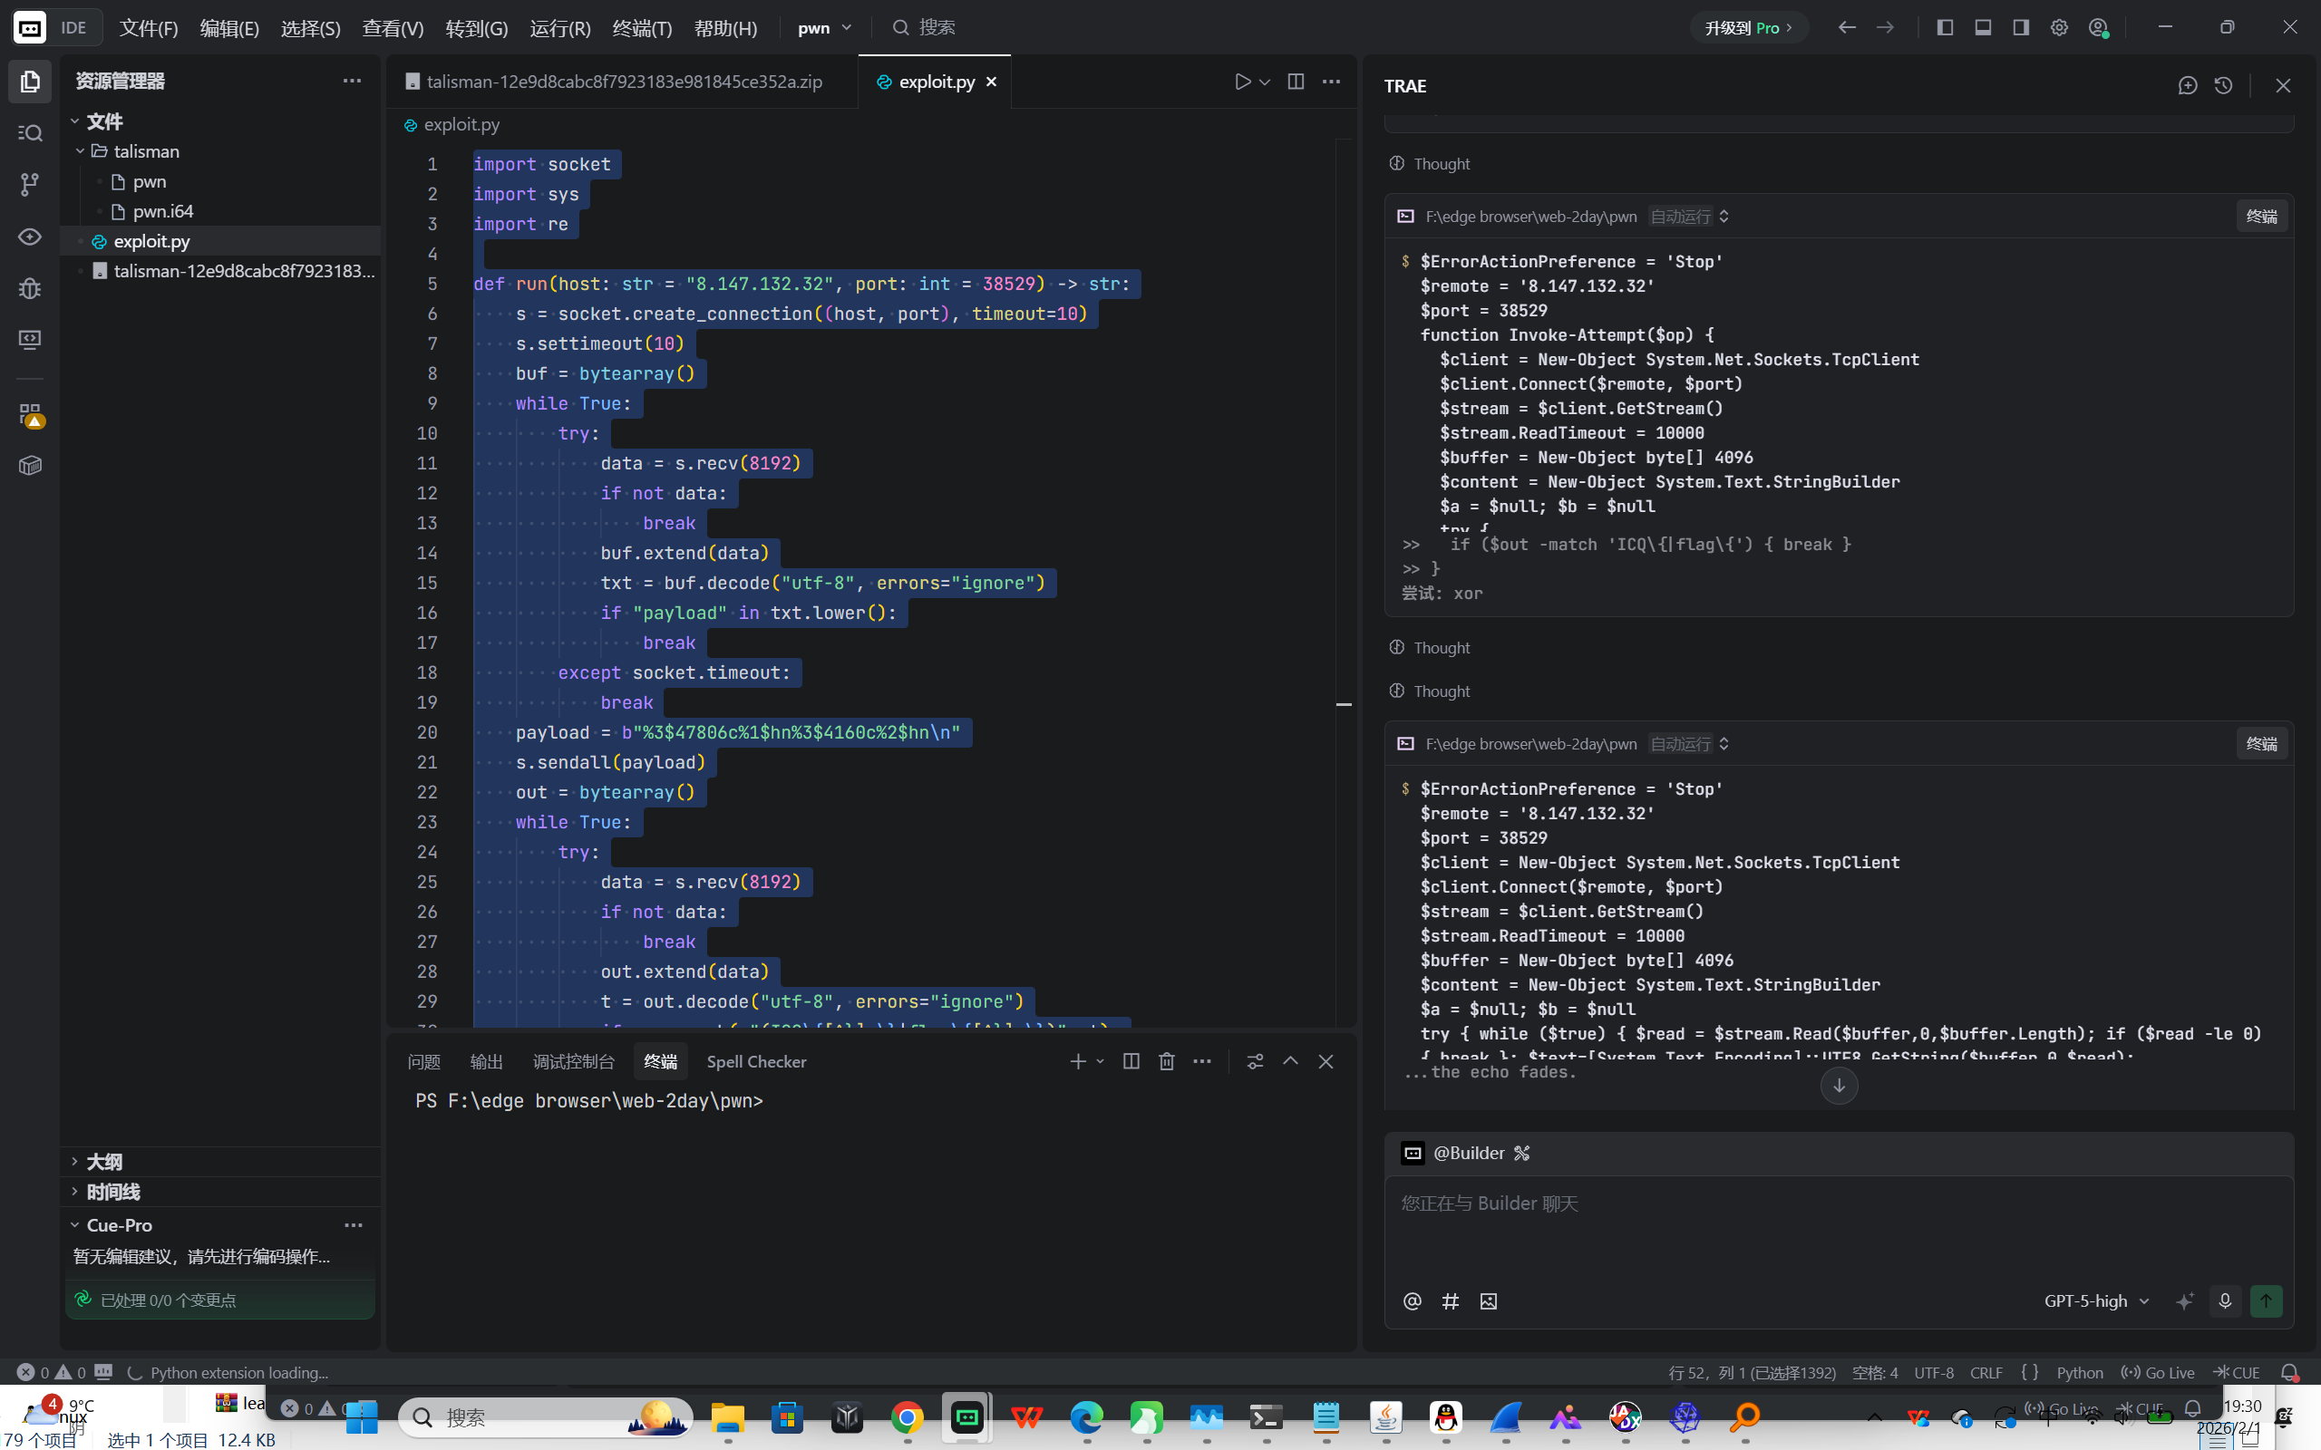Click the voice input microphone icon

point(2224,1300)
